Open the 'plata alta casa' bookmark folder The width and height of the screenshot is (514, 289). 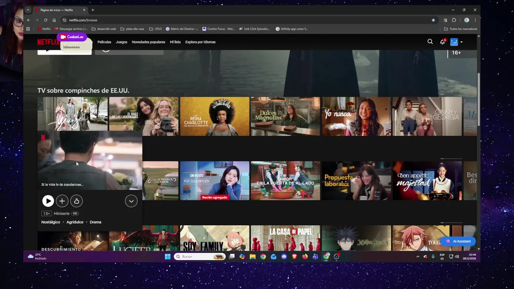(x=132, y=29)
